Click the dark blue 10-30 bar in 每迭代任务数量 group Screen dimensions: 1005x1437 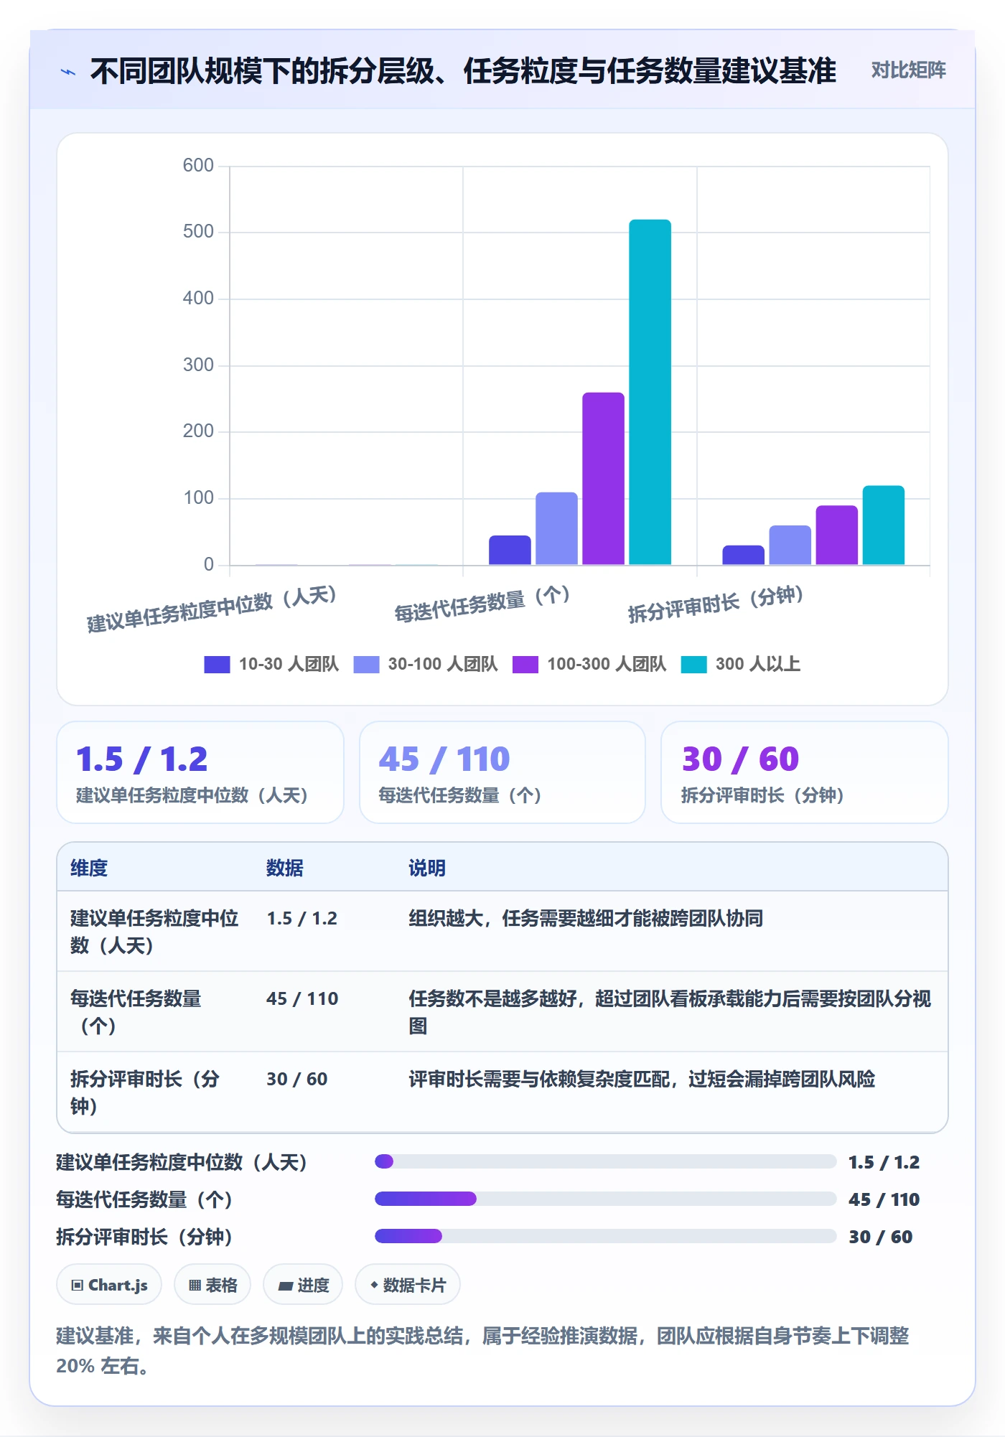click(x=510, y=550)
